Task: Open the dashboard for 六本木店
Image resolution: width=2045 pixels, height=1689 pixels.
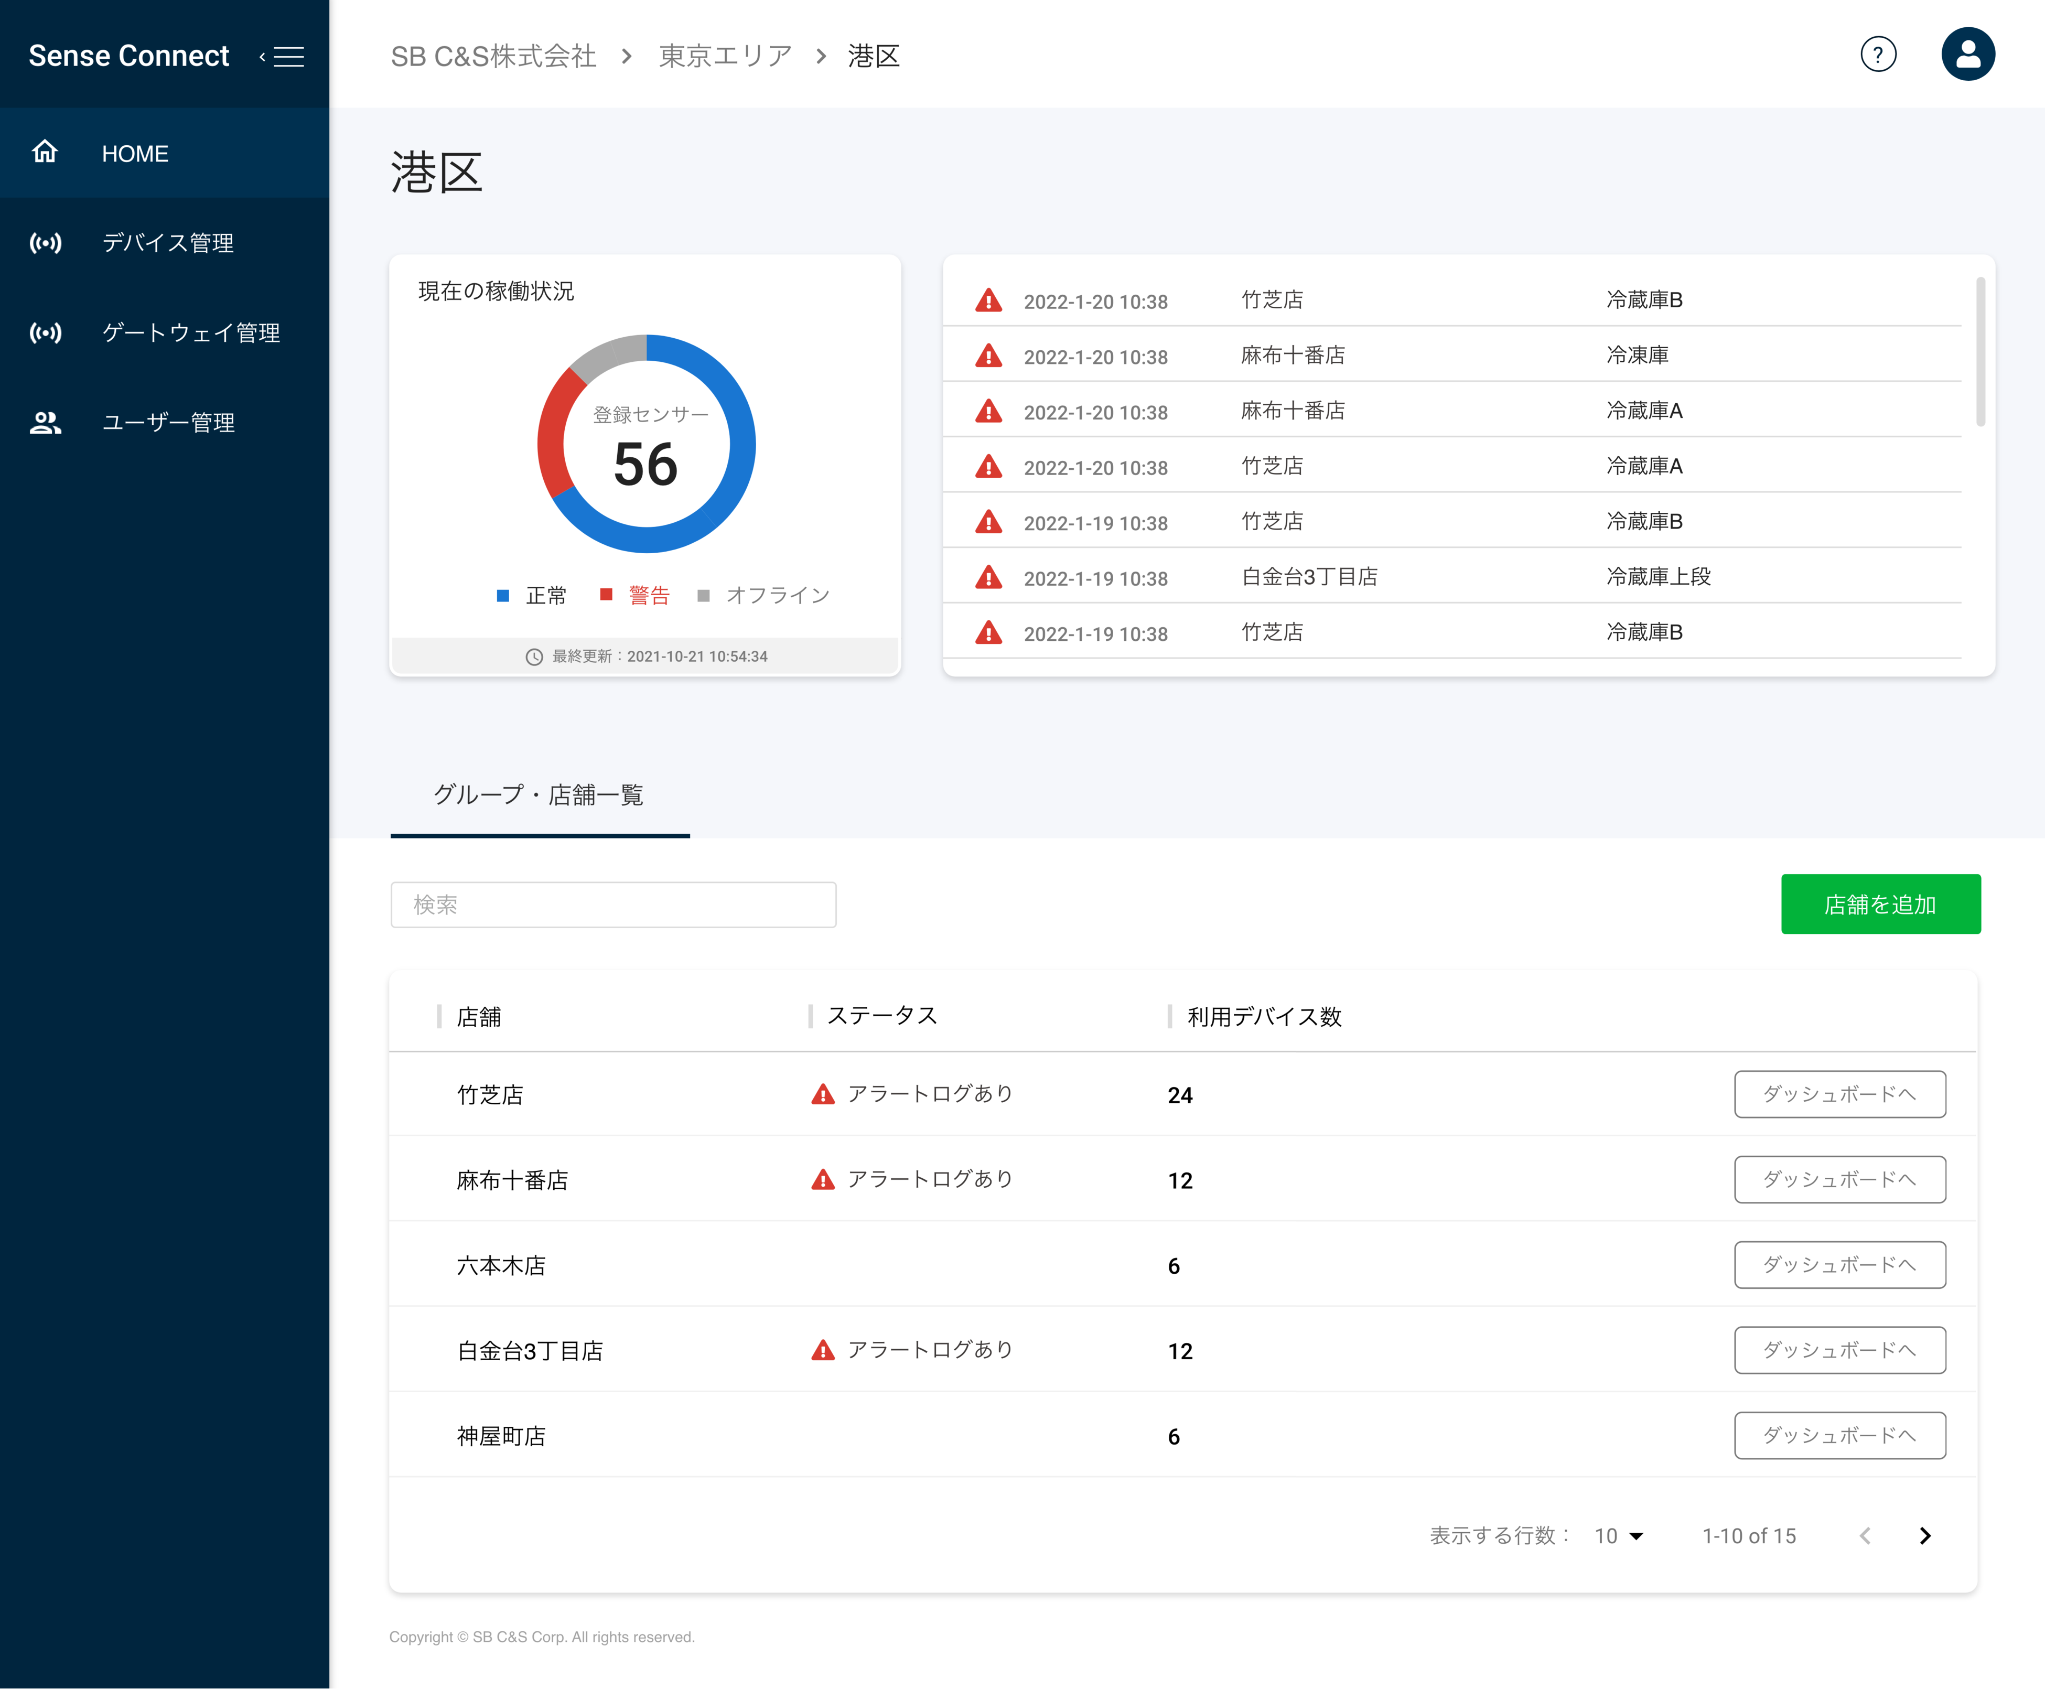Action: [1839, 1264]
